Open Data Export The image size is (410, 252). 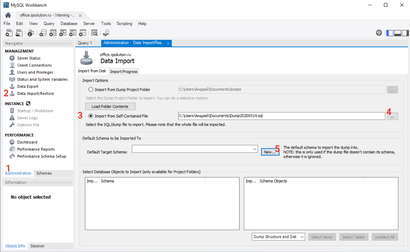point(28,86)
